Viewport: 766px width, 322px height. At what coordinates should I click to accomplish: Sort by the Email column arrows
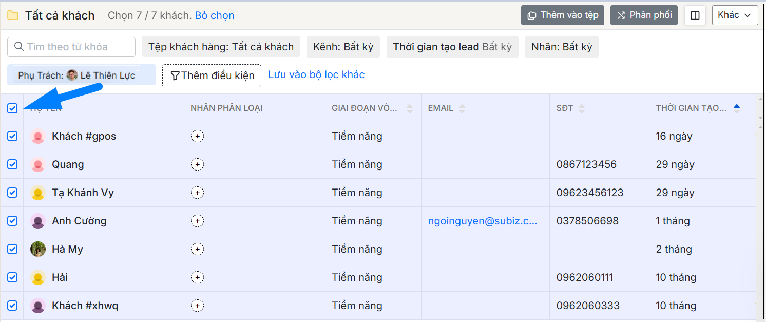pos(462,108)
